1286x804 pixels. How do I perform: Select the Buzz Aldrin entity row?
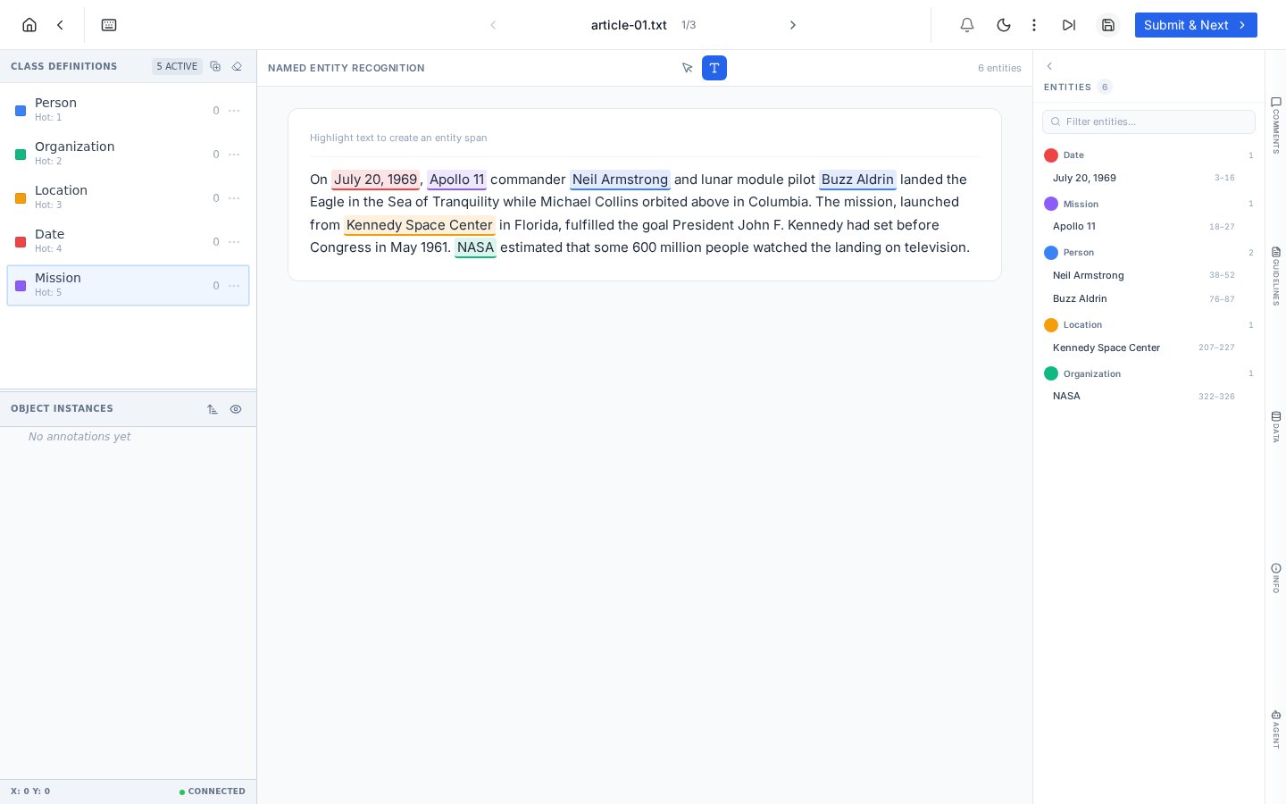click(1148, 298)
